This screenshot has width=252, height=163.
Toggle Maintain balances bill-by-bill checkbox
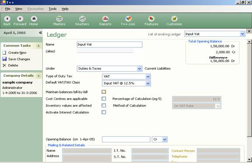pyautogui.click(x=104, y=92)
